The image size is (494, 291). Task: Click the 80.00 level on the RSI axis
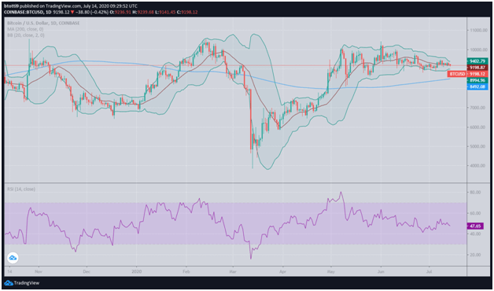point(476,192)
